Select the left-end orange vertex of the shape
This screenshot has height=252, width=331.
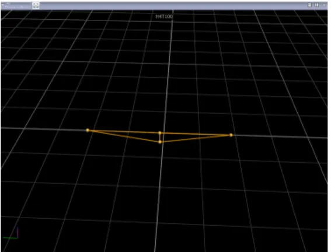tap(88, 130)
